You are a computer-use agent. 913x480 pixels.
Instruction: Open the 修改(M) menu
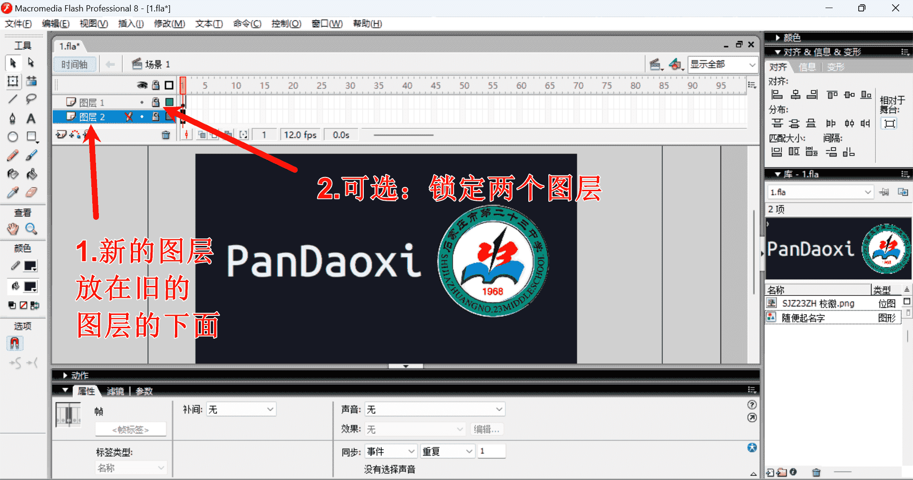click(169, 24)
